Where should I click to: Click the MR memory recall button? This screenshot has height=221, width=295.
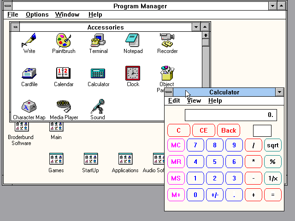tap(176, 162)
